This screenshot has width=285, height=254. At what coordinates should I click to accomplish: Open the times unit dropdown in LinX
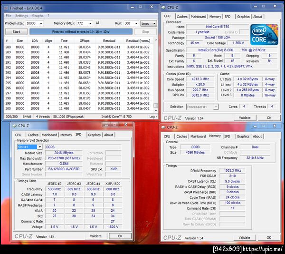pos(149,23)
